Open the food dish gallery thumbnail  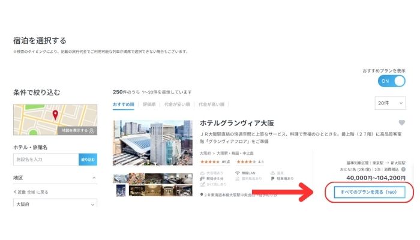point(137,178)
